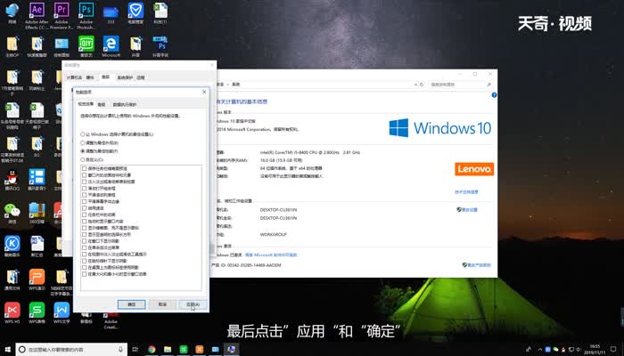This screenshot has width=624, height=356.
Task: Enable 在鼠标指针下显示阴影 checkbox
Action: tap(85, 261)
